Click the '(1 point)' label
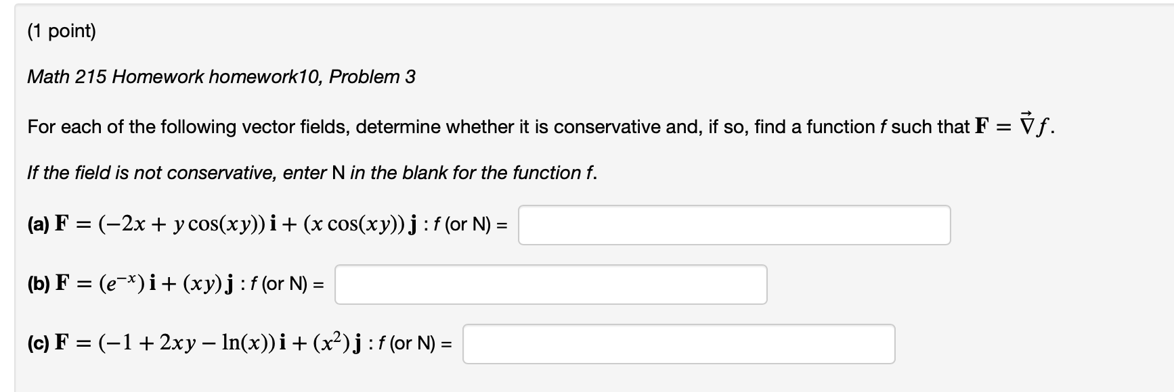Screen dimensions: 1174x392 62,31
